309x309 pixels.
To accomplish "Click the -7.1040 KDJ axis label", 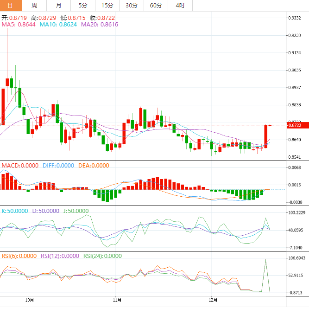I will pos(295,248).
